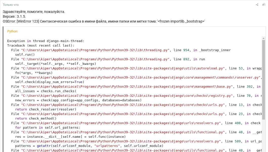Click the threading.py line 954 traceback row

[121, 50]
